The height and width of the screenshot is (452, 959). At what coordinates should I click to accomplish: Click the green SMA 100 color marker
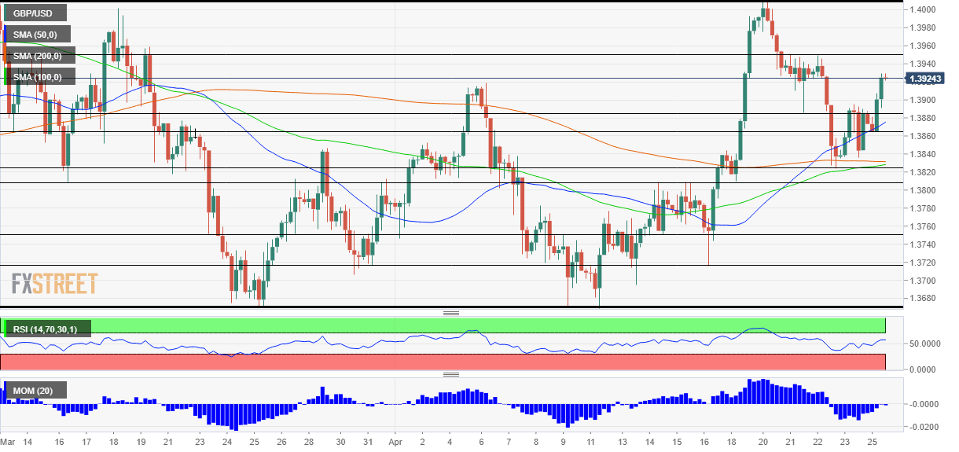[6, 76]
